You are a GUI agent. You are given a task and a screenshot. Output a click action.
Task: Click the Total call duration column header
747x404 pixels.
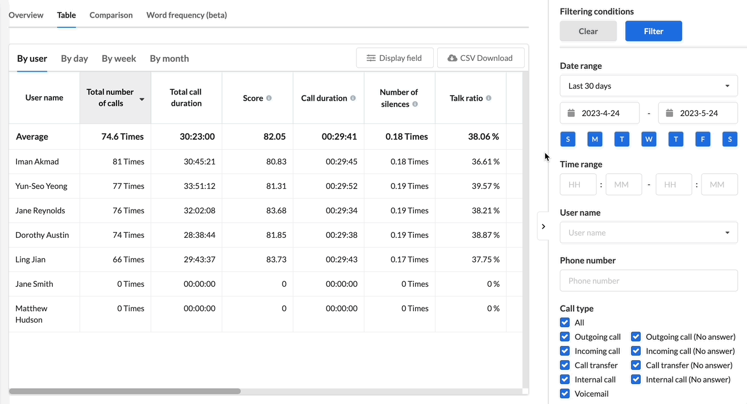pos(186,98)
